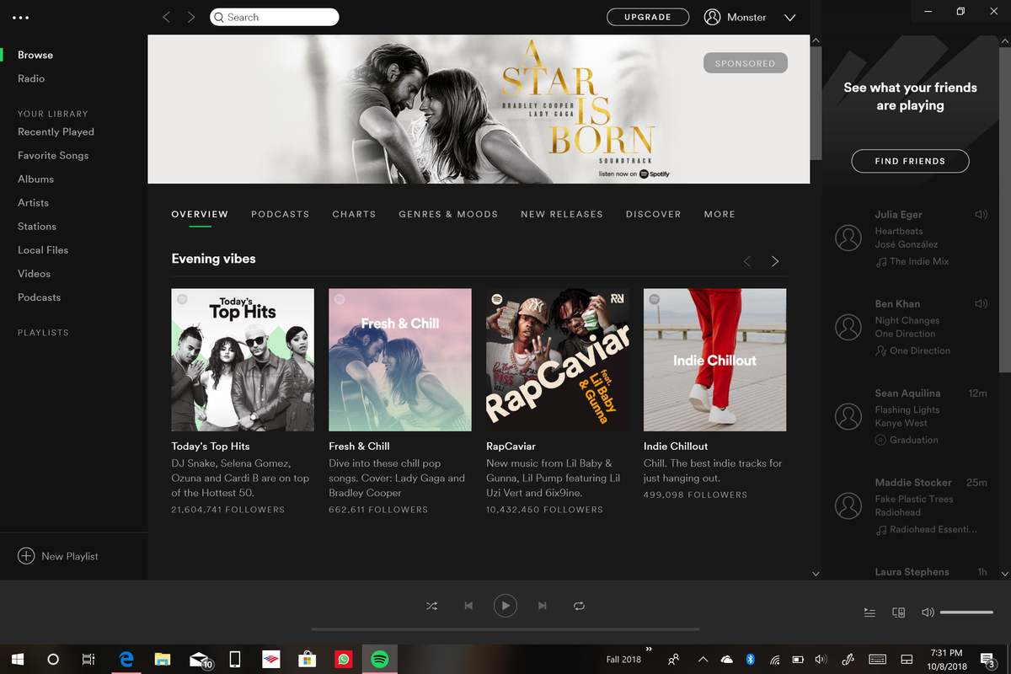
Task: Open Radio in the sidebar
Action: [x=31, y=78]
